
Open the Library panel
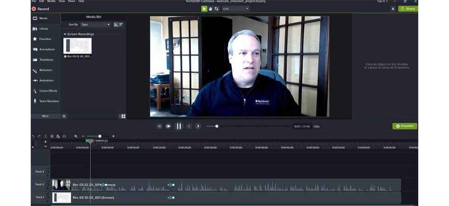46,28
